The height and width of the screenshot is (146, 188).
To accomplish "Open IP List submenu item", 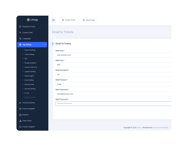I will [27, 93].
